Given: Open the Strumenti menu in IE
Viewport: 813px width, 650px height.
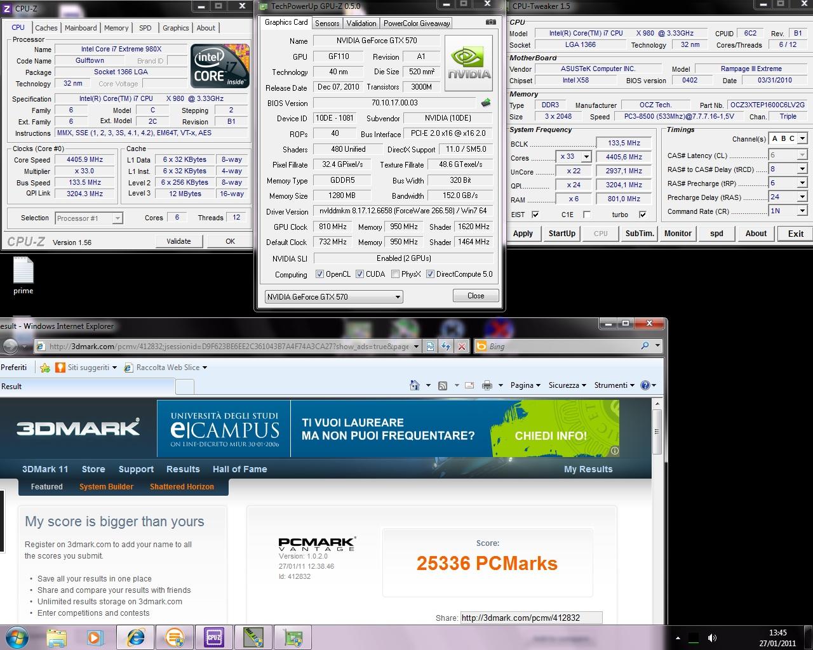Looking at the screenshot, I should tap(614, 385).
